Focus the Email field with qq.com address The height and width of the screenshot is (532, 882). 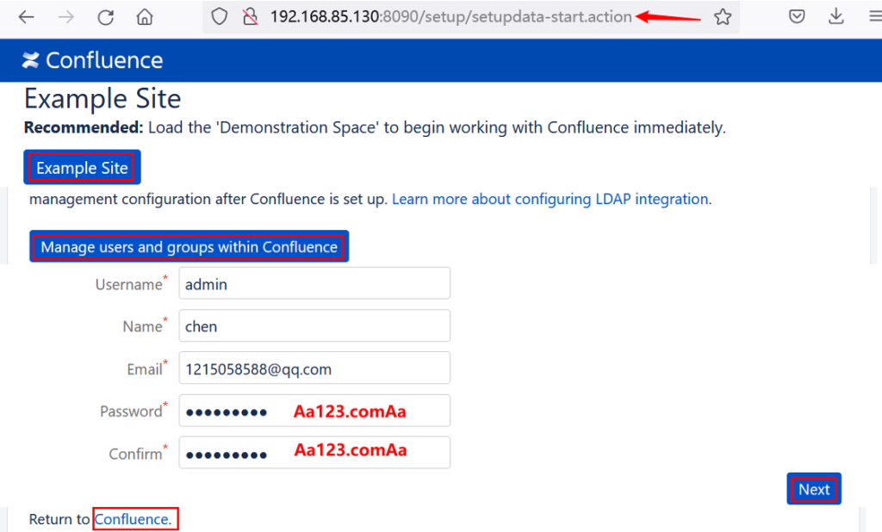pos(314,368)
